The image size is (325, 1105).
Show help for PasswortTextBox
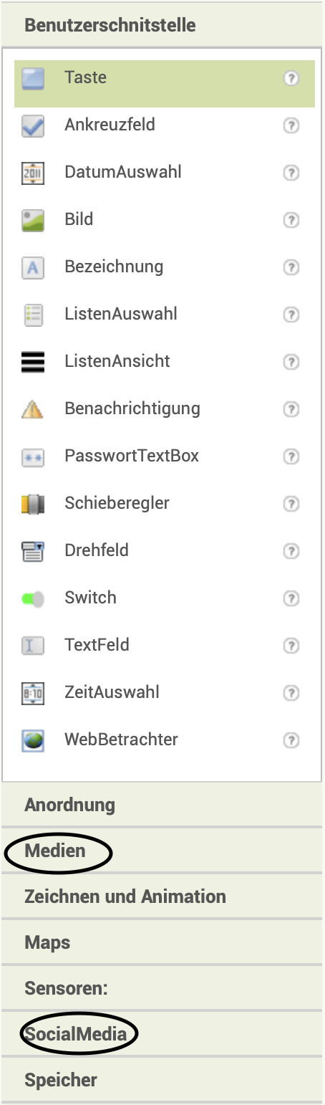[291, 456]
